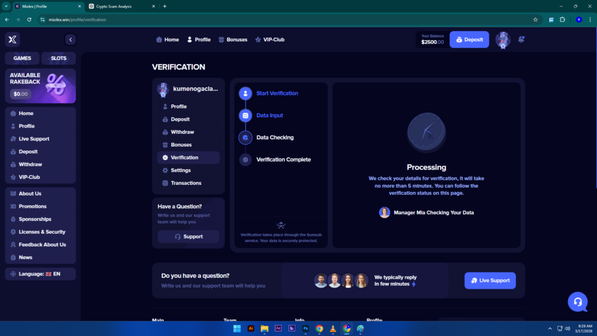Viewport: 597px width, 336px height.
Task: Switch to SLOTS mode in the sidebar
Action: tap(58, 58)
